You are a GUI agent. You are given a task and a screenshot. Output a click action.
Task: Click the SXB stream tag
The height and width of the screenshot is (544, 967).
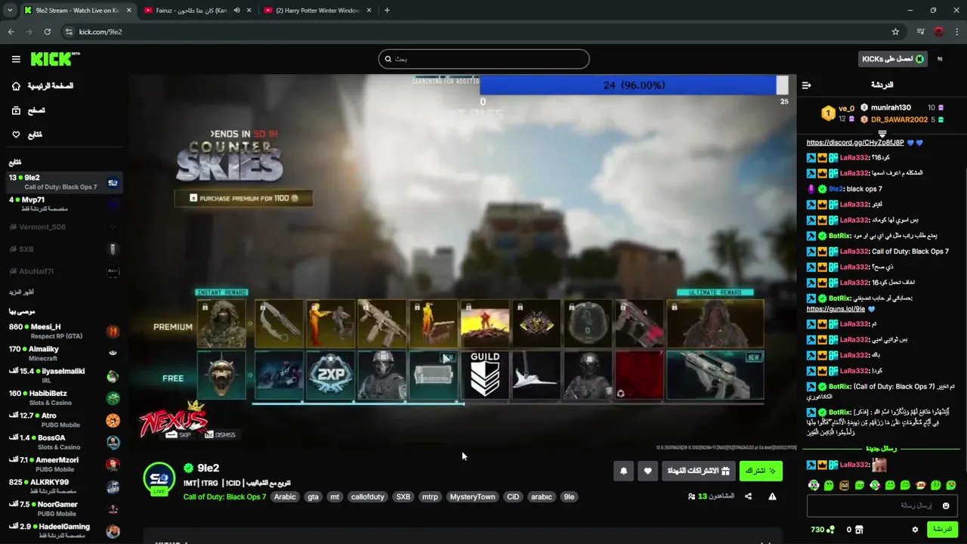(403, 496)
